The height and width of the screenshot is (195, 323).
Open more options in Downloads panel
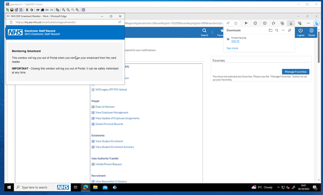pos(283,30)
